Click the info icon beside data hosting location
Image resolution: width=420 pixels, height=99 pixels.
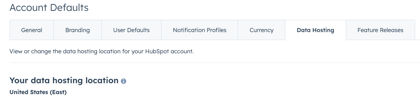tap(124, 81)
